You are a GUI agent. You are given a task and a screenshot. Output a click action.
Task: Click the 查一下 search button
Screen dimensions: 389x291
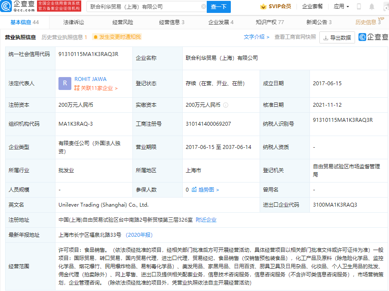(x=218, y=7)
